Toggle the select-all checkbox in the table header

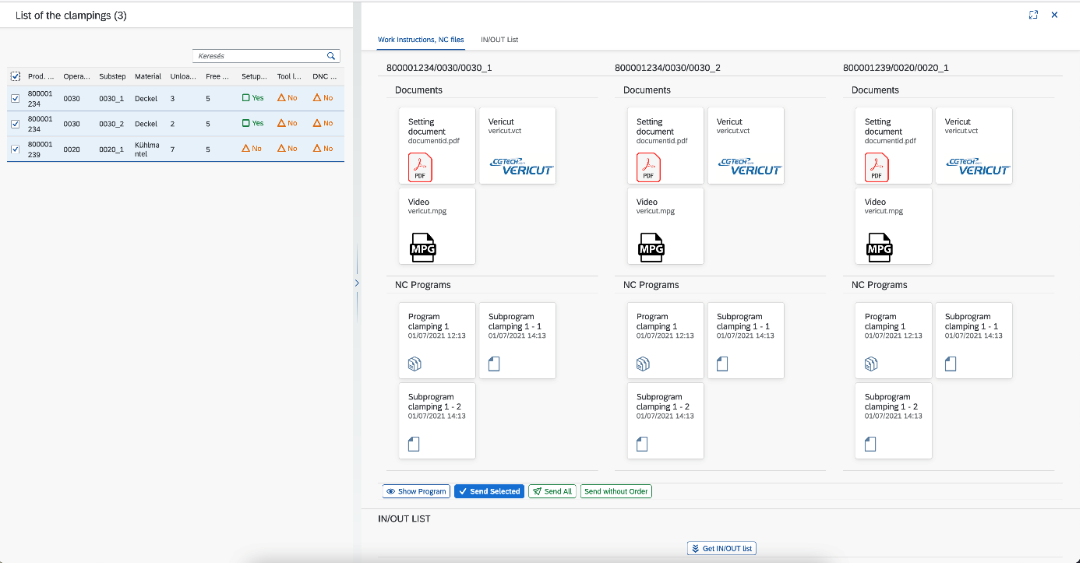16,76
